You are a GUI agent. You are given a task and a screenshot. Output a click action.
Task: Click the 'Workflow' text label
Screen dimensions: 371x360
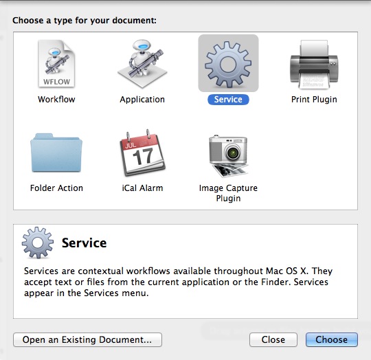[56, 100]
